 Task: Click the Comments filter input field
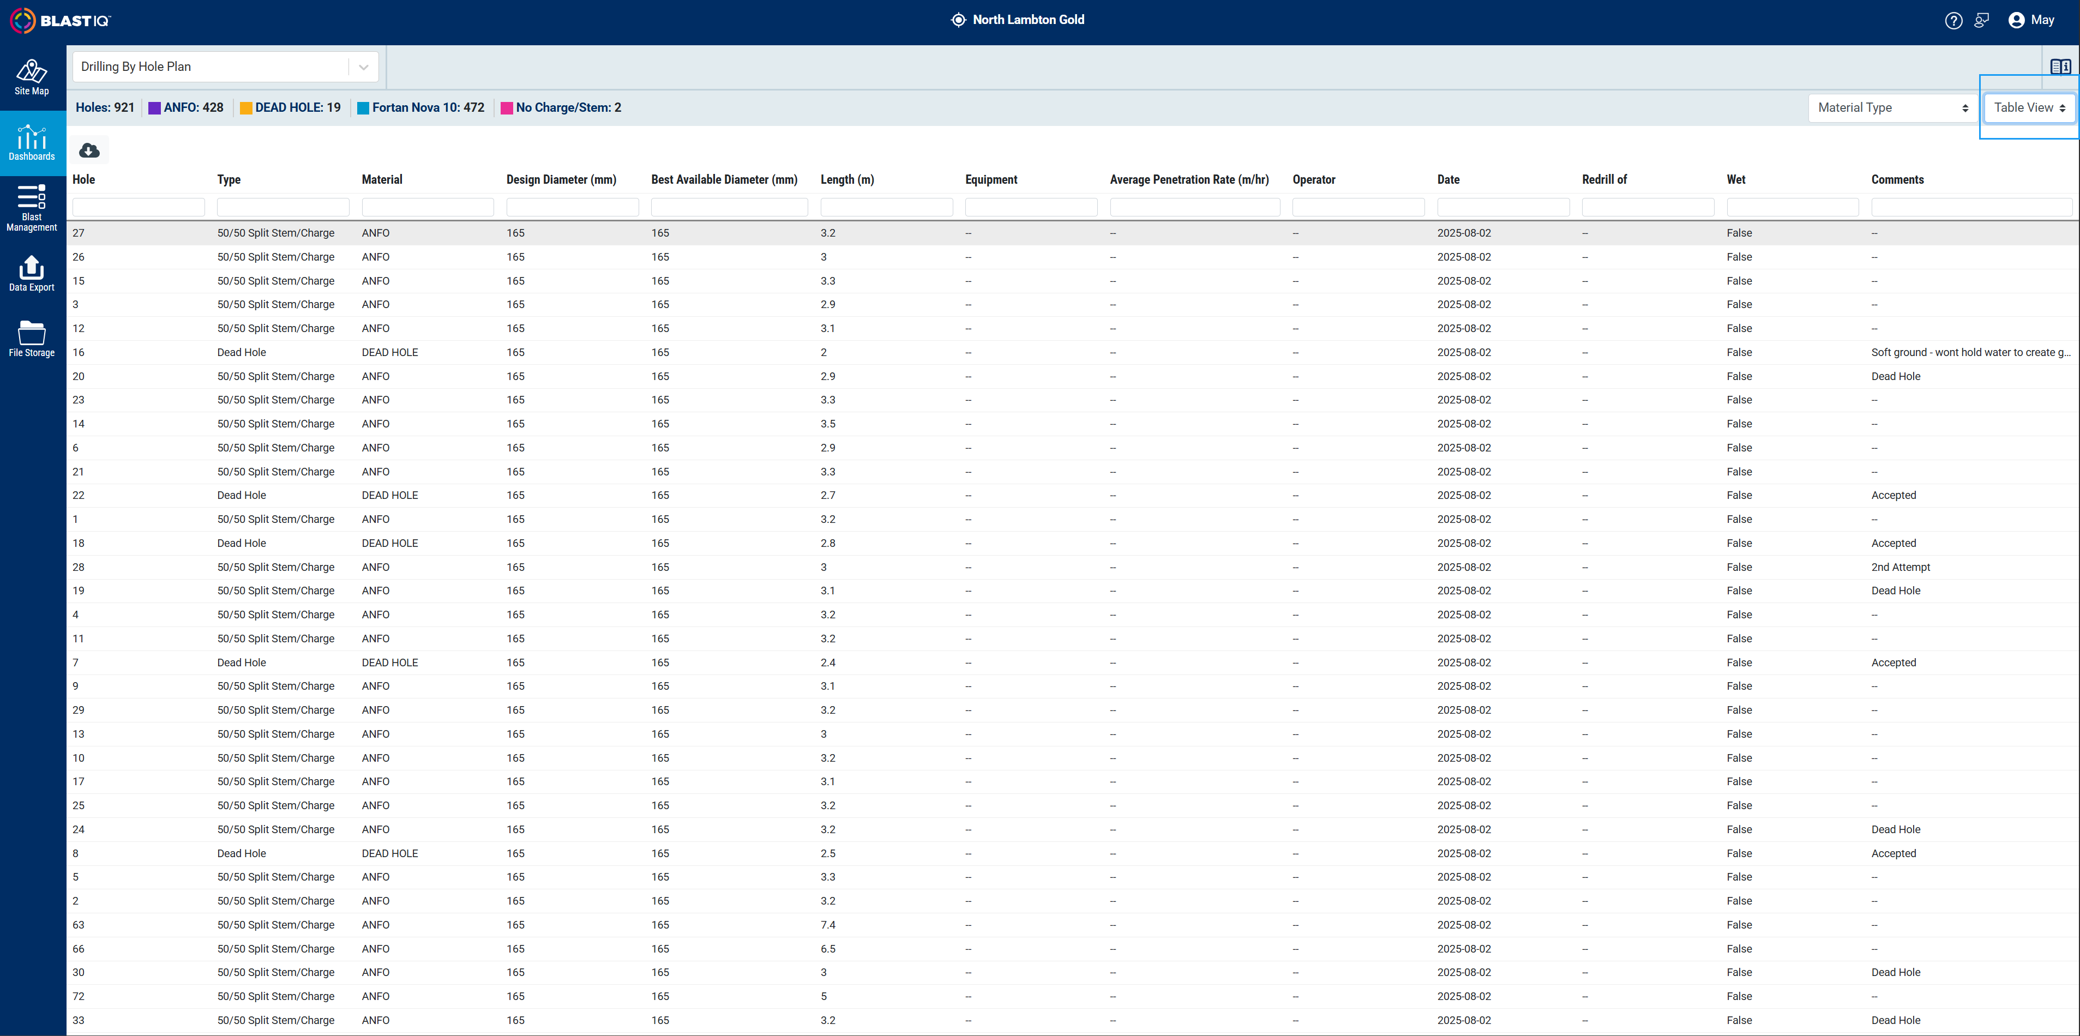1971,207
